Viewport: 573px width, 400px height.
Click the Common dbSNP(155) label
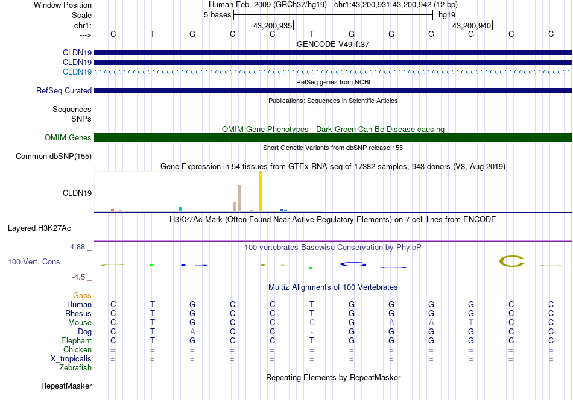54,156
